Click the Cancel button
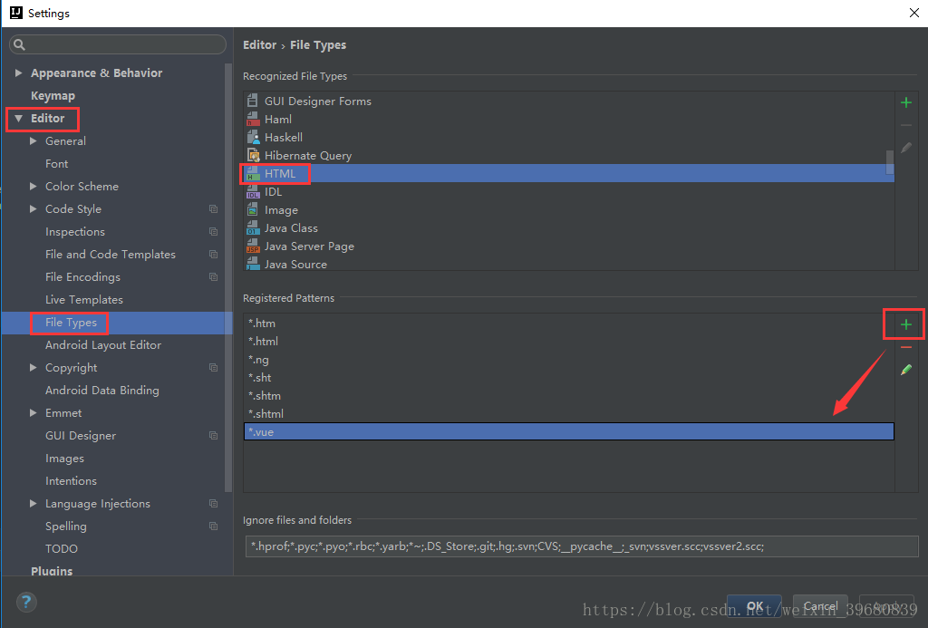928x628 pixels. tap(820, 606)
